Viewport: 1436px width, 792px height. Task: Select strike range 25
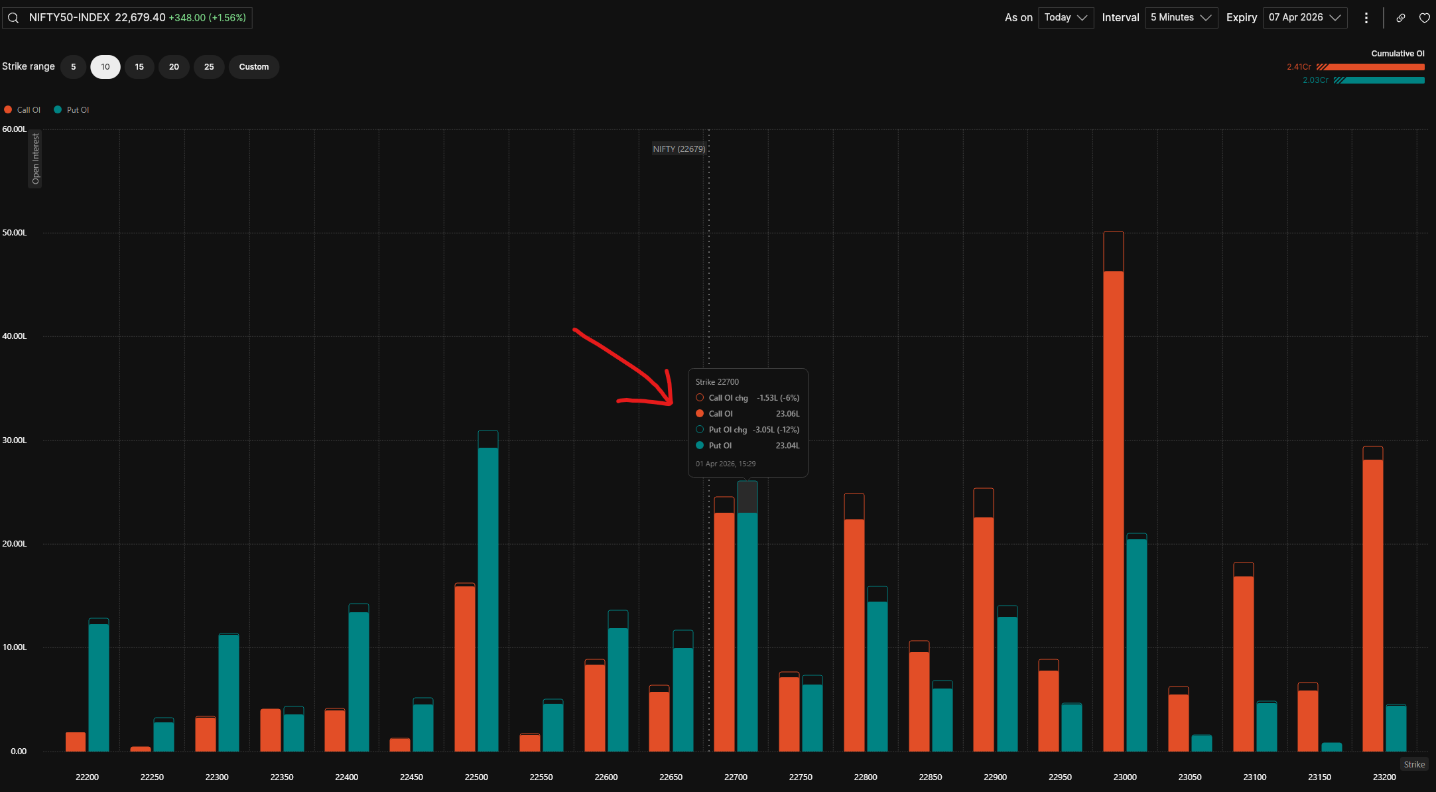(x=209, y=67)
